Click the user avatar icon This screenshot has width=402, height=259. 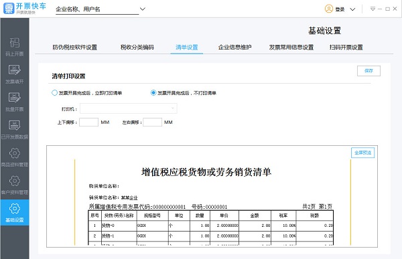[x=329, y=9]
